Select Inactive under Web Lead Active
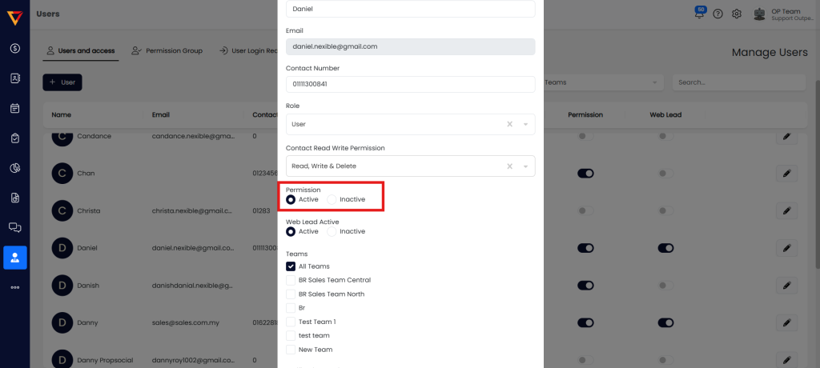Viewport: 820px width, 368px height. point(332,231)
